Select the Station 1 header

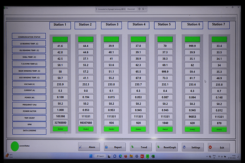click(60, 25)
